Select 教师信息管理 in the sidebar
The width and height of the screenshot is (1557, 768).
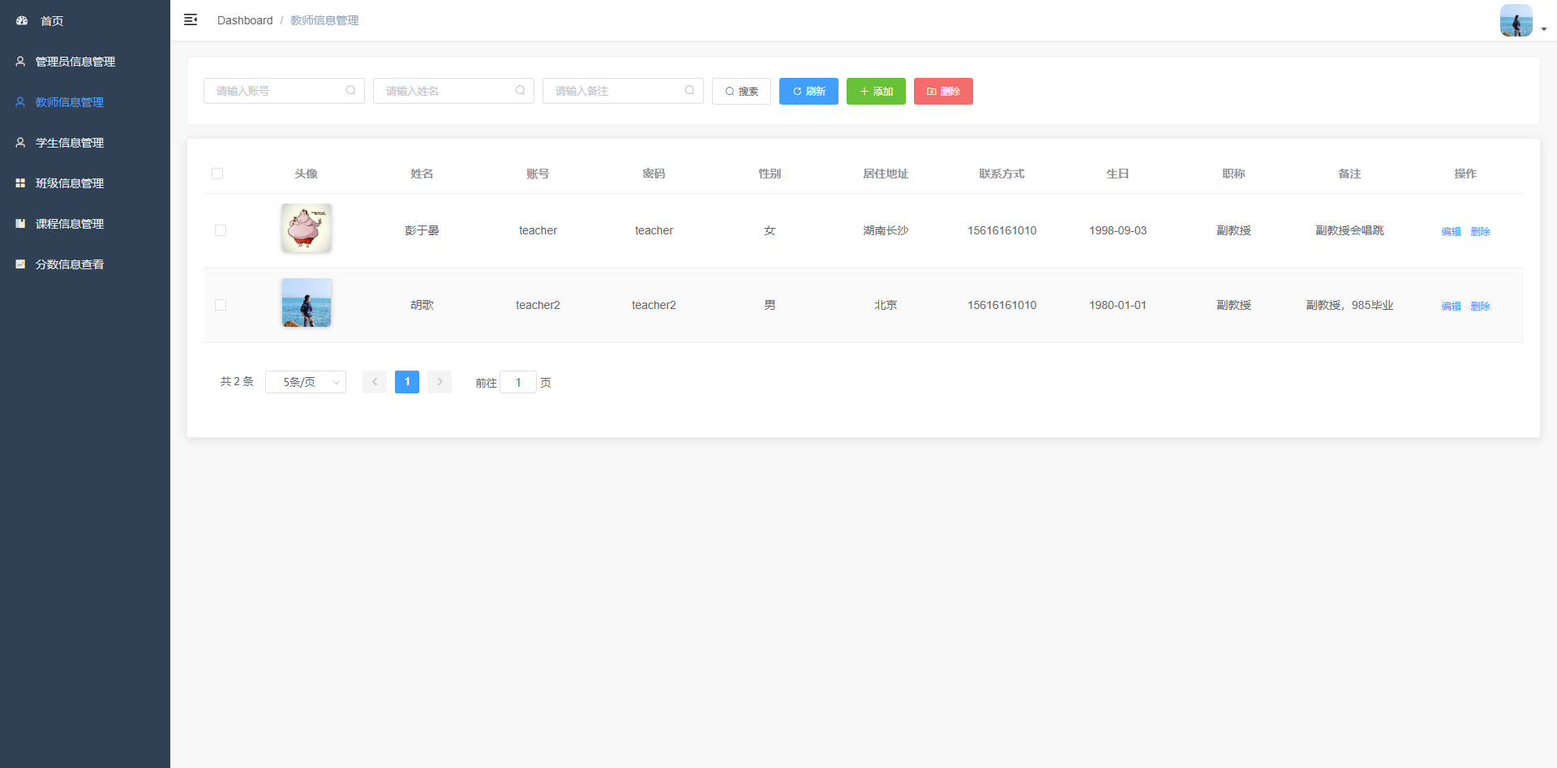70,102
